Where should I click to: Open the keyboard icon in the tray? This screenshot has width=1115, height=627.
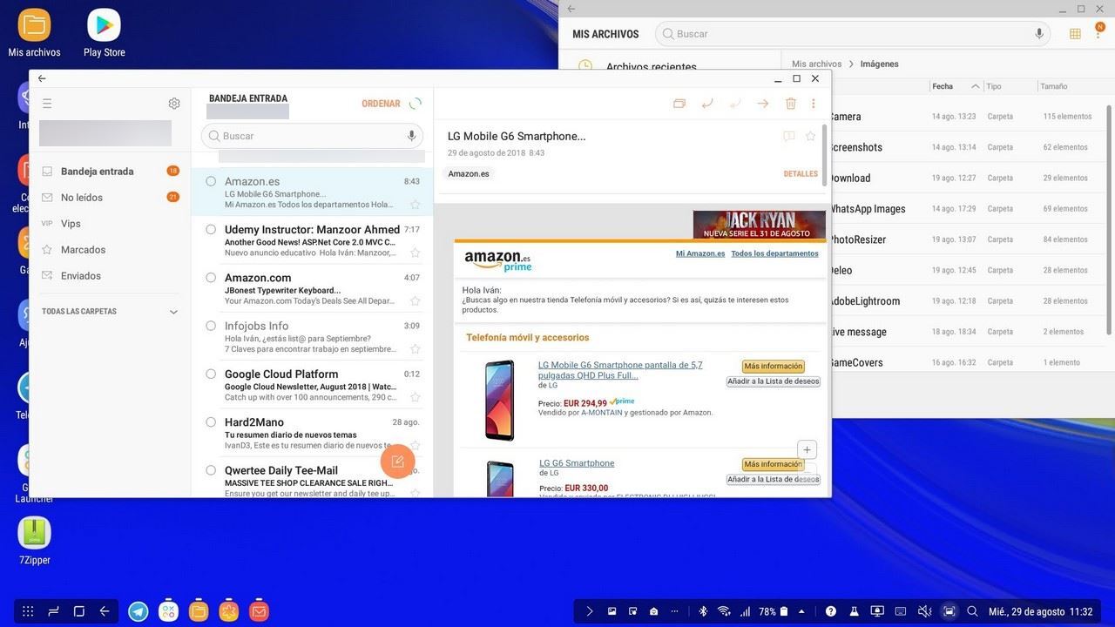click(901, 611)
